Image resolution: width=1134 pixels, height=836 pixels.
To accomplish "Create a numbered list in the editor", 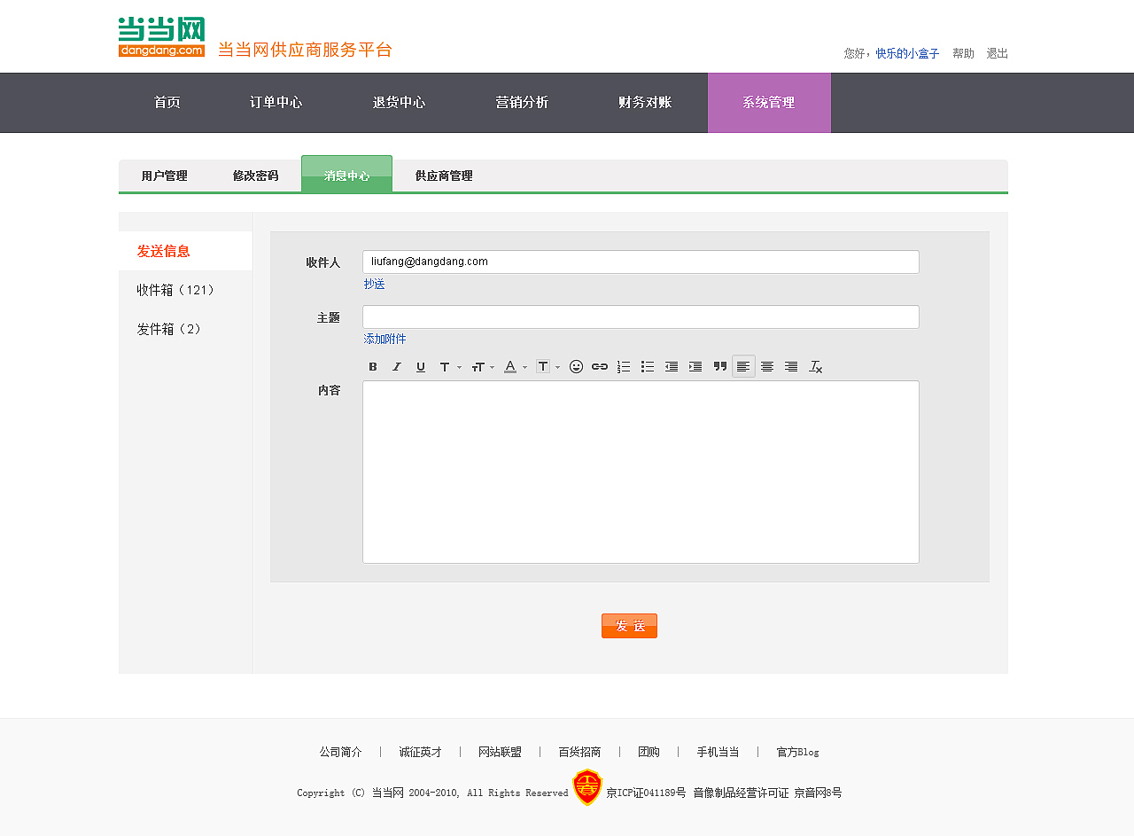I will pyautogui.click(x=624, y=366).
